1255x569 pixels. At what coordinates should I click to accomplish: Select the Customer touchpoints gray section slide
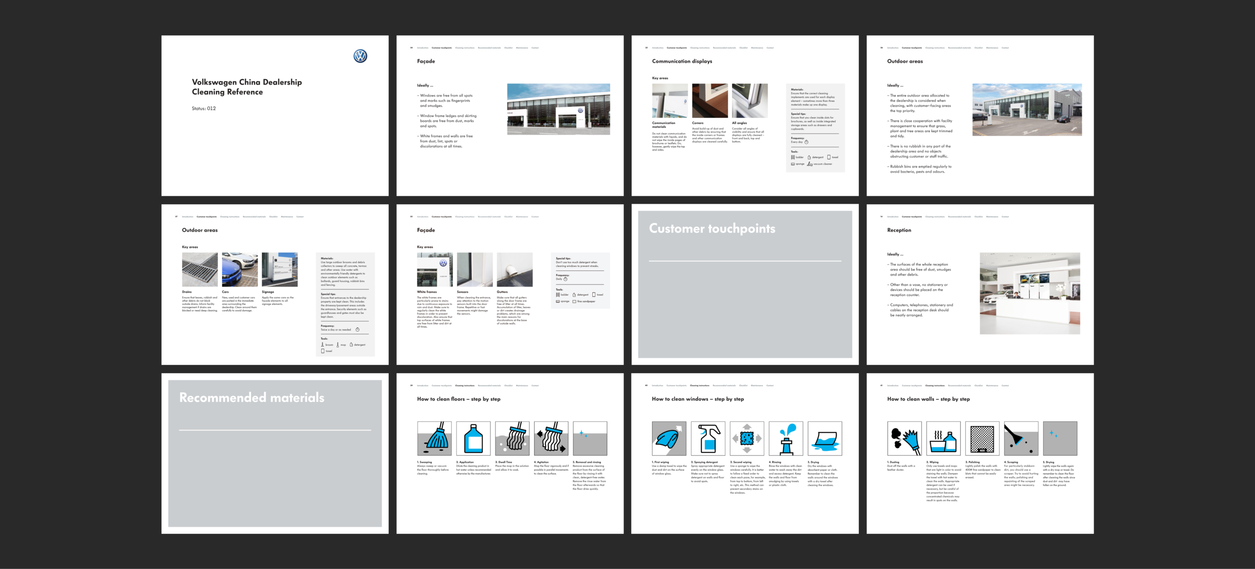tap(745, 285)
